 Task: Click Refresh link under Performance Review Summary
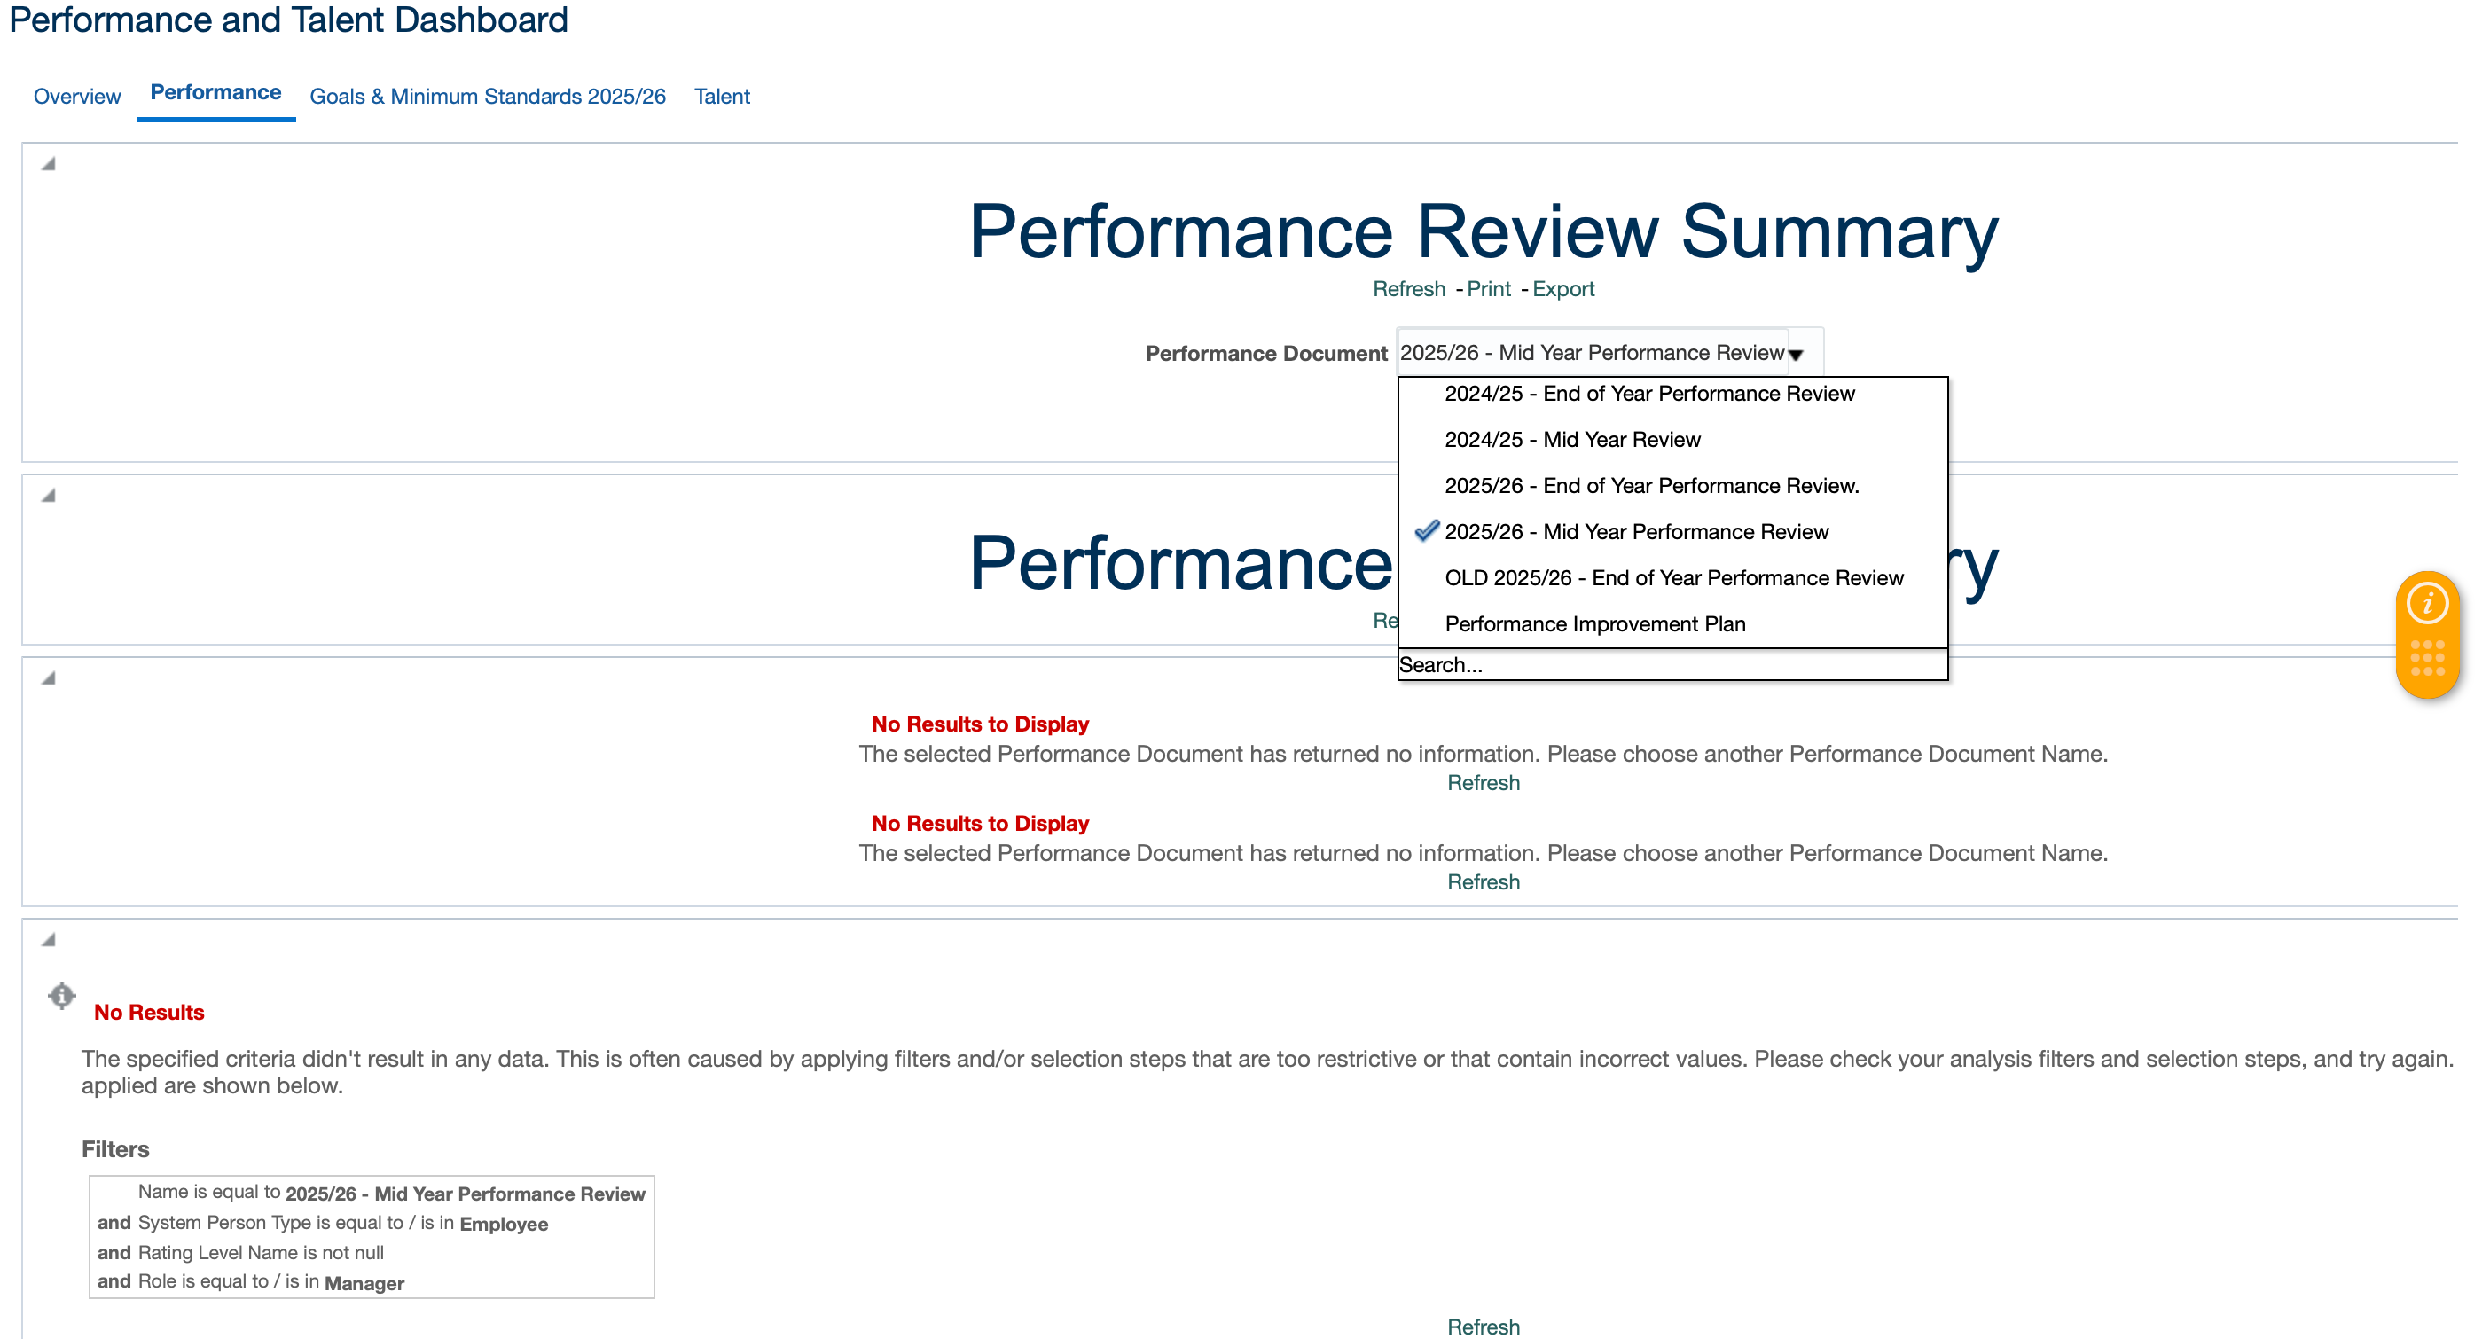click(x=1408, y=289)
